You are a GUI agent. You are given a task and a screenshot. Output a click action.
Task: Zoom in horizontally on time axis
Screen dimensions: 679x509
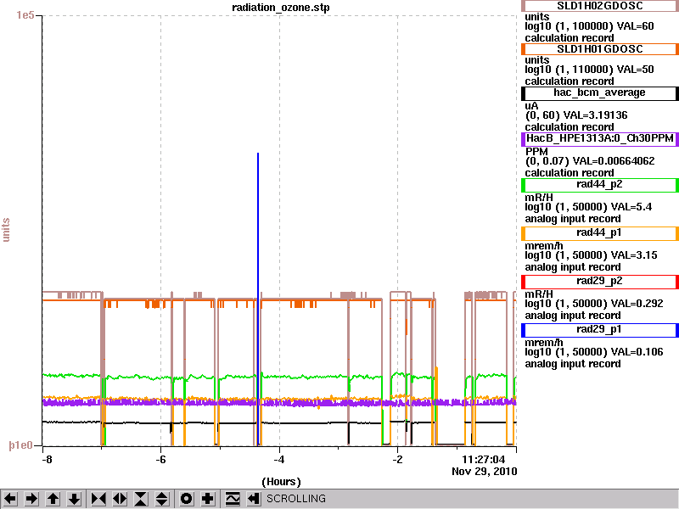point(98,499)
